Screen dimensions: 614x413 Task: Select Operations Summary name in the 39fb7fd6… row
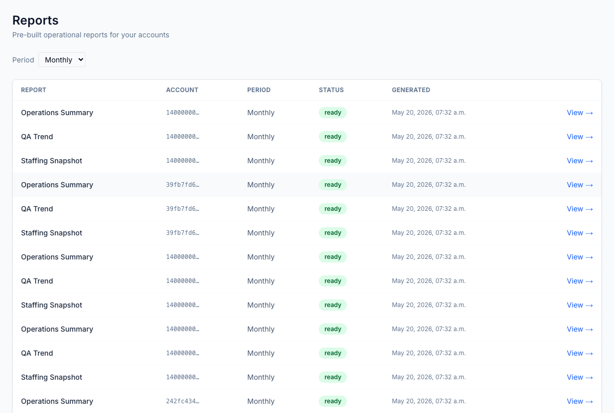point(57,185)
